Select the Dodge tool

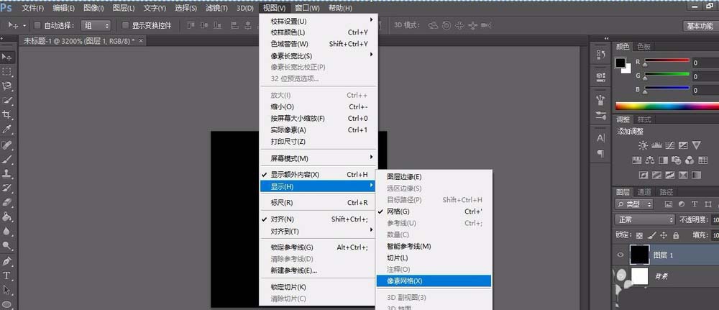[x=7, y=245]
